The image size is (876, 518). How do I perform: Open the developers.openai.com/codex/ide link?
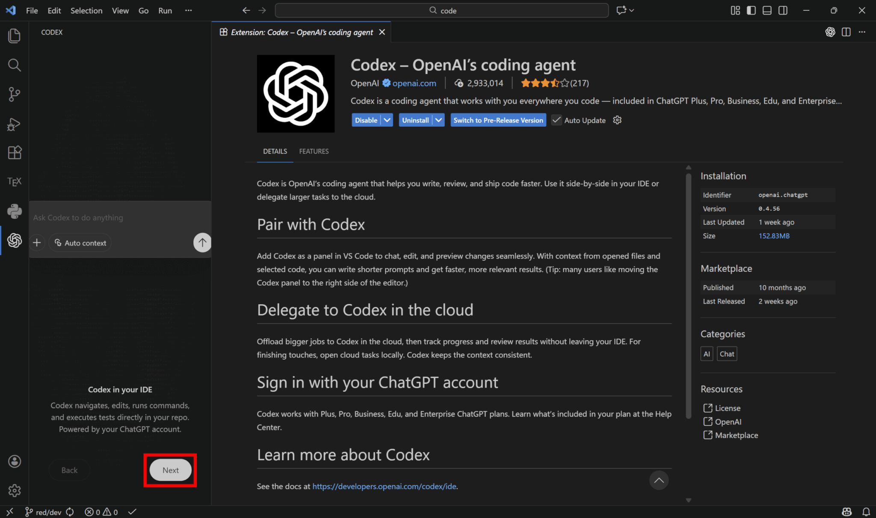tap(384, 486)
